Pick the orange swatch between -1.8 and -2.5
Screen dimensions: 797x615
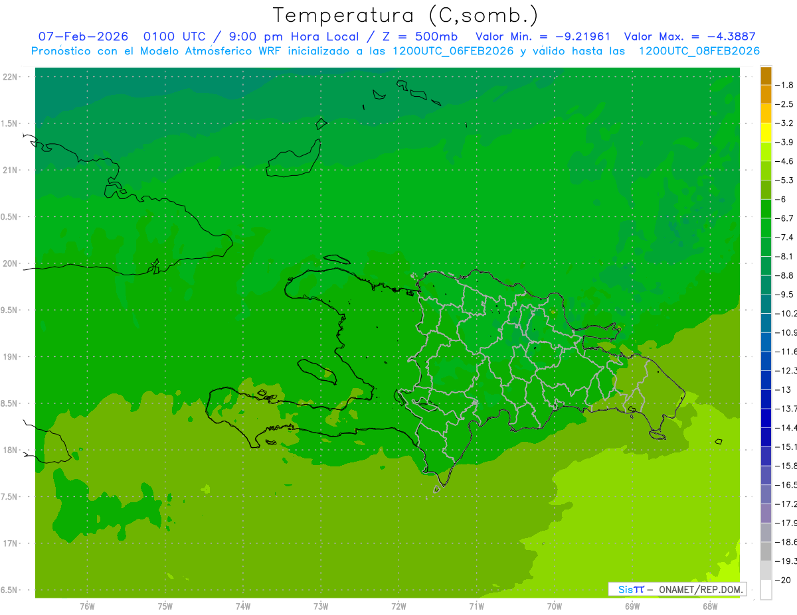click(x=766, y=95)
